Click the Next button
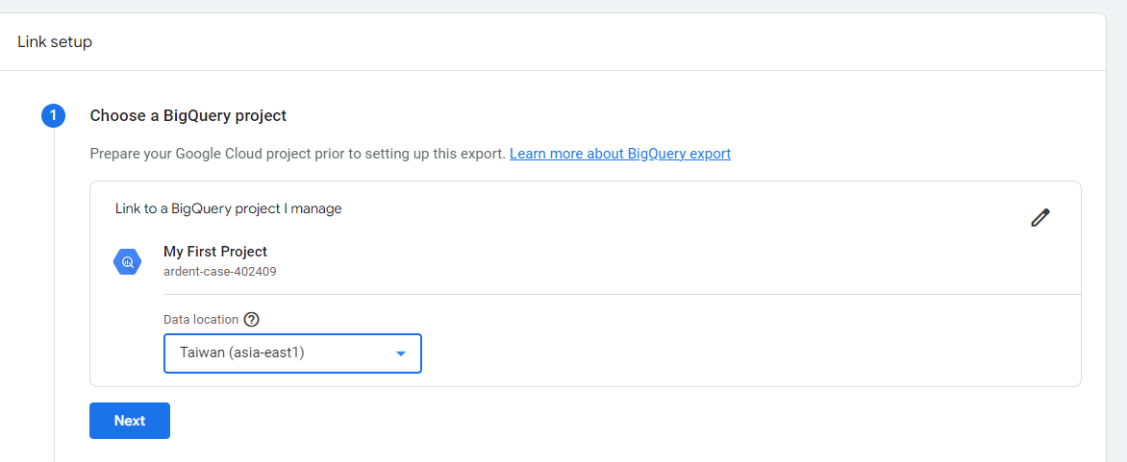Image resolution: width=1127 pixels, height=462 pixels. coord(130,421)
